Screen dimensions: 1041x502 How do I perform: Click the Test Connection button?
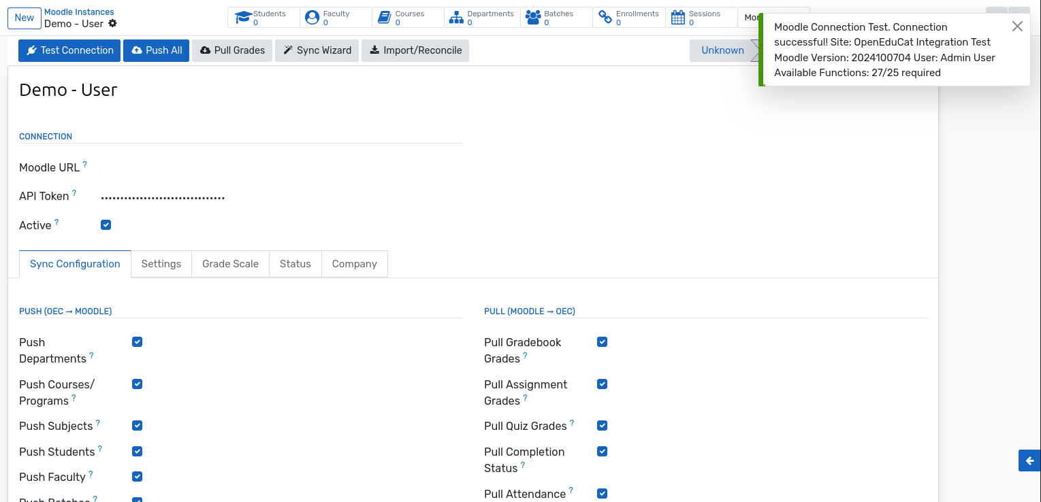click(x=69, y=50)
